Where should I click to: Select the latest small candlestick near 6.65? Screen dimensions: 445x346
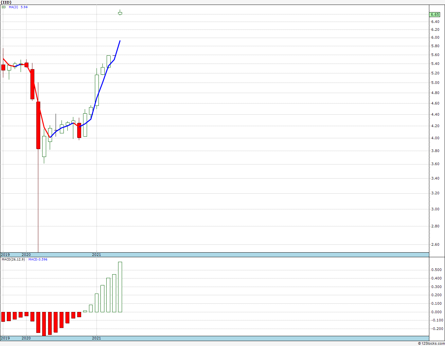tap(120, 13)
